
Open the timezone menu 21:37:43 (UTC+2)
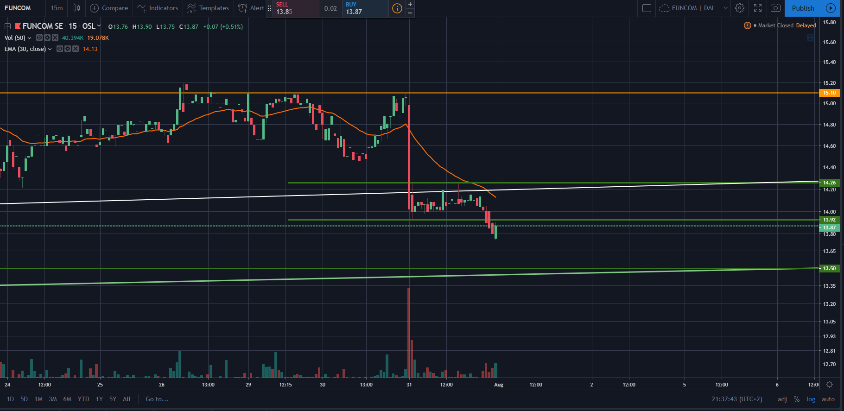point(737,399)
